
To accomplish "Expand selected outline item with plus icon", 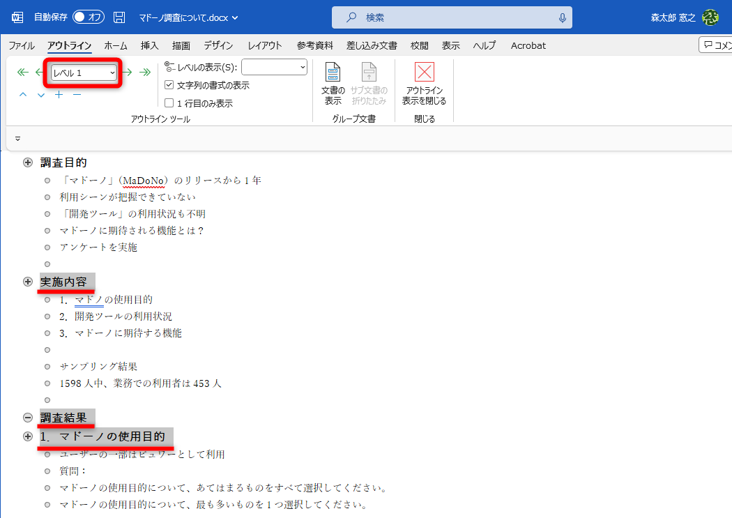I will [x=59, y=95].
